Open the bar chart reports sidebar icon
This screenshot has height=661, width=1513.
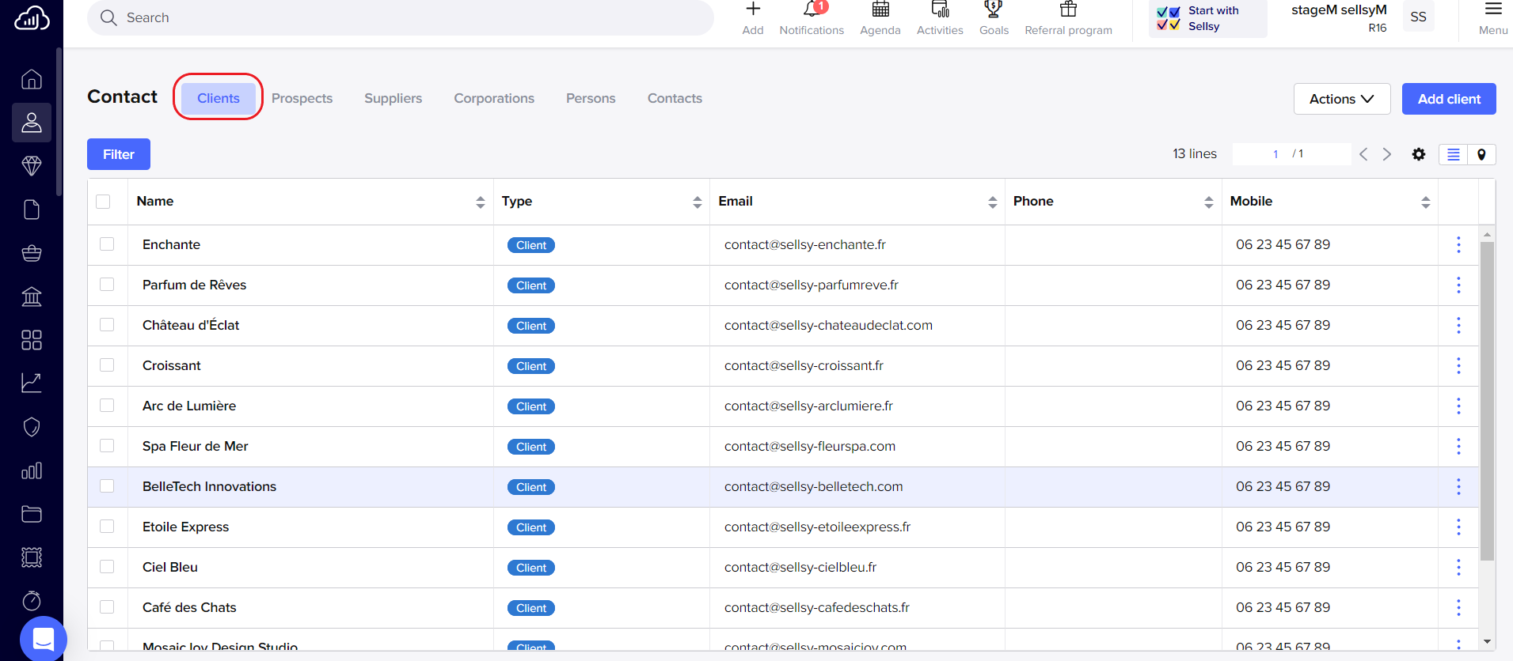point(32,470)
